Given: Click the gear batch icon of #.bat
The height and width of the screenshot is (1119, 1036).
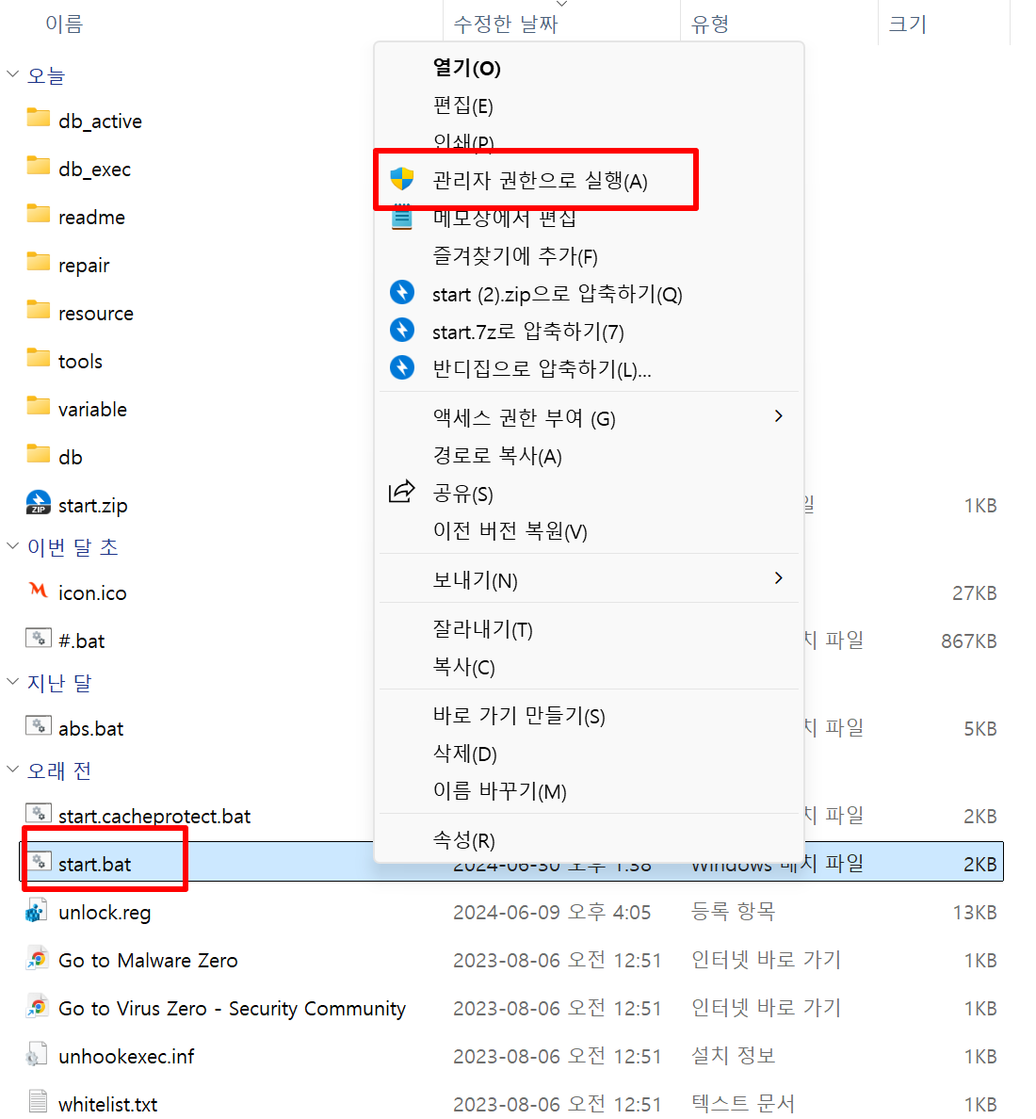Looking at the screenshot, I should click(x=39, y=639).
